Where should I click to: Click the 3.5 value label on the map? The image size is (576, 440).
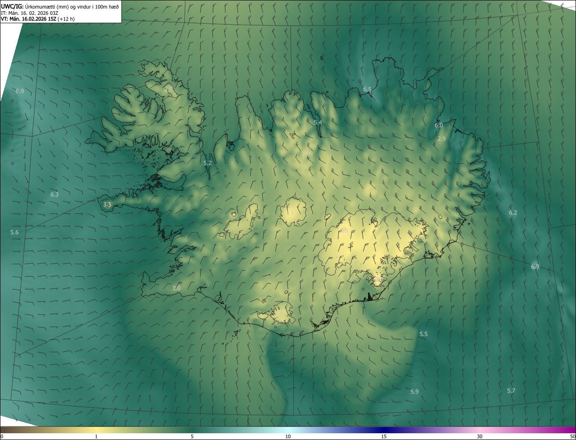tap(107, 205)
